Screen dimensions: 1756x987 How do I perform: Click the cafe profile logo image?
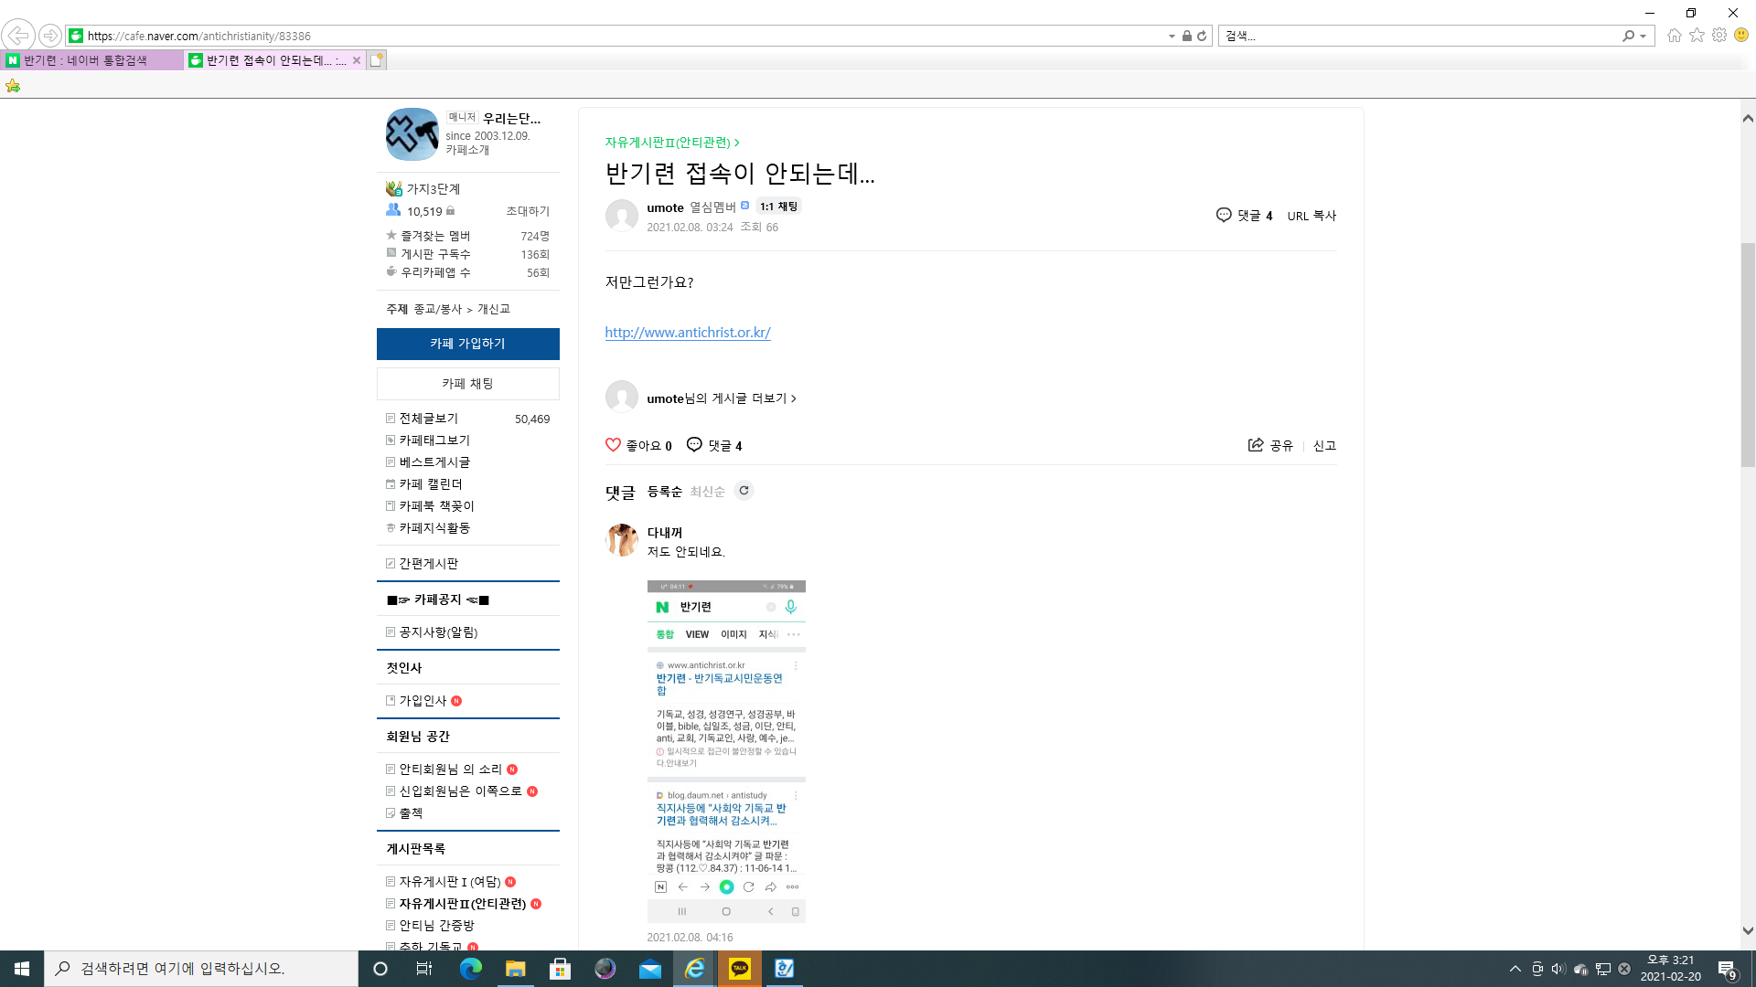tap(412, 134)
